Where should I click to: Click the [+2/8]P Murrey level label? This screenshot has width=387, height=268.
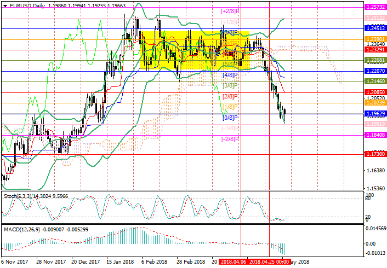click(230, 11)
